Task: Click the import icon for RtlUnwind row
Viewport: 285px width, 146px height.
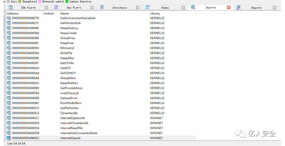Action: (9, 48)
